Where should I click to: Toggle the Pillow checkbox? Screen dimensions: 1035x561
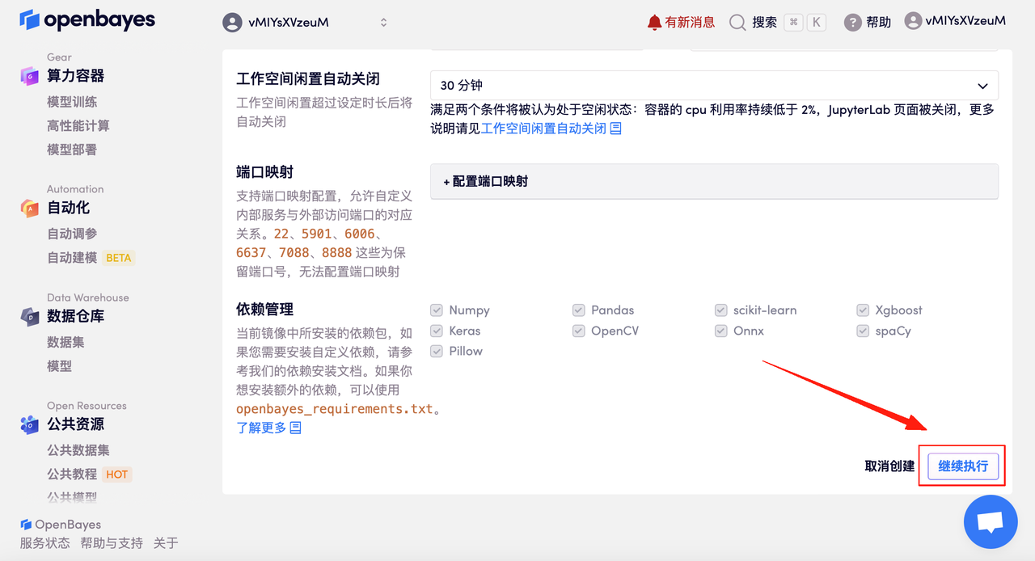pyautogui.click(x=437, y=352)
